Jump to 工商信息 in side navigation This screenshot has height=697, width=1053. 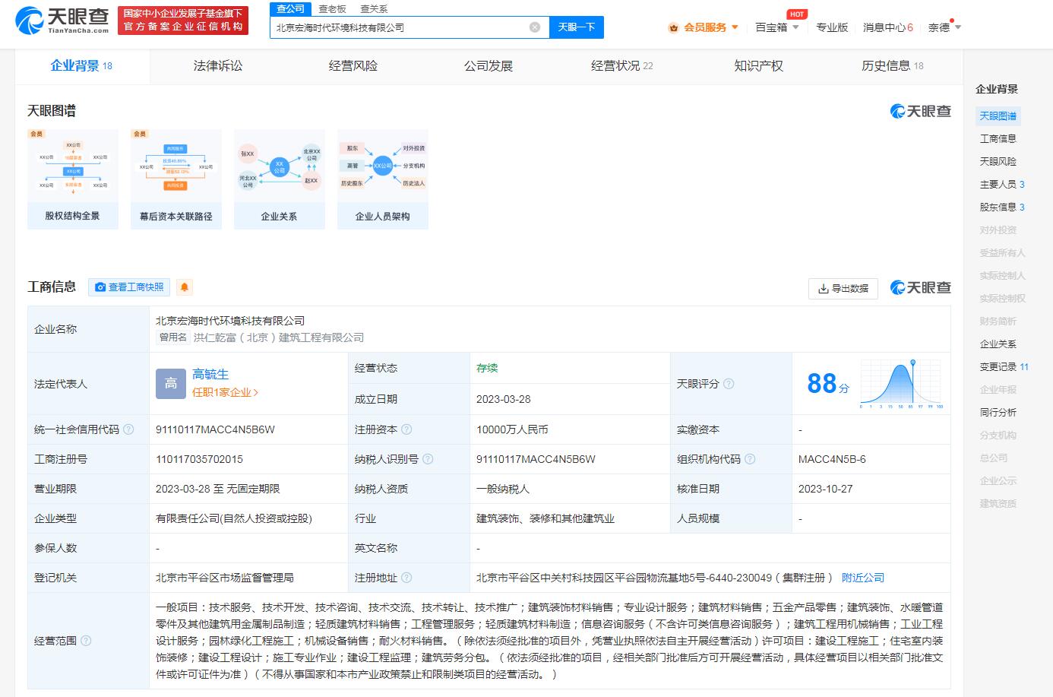point(998,138)
